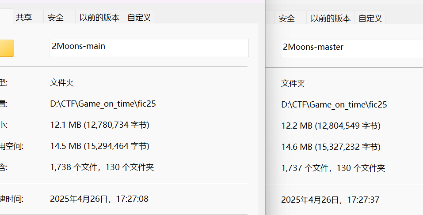Click the 12.2 MB size value

331,126
